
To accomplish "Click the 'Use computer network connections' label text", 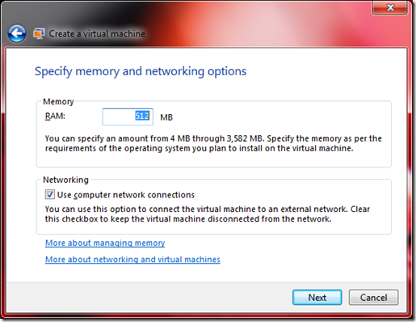I will point(126,195).
